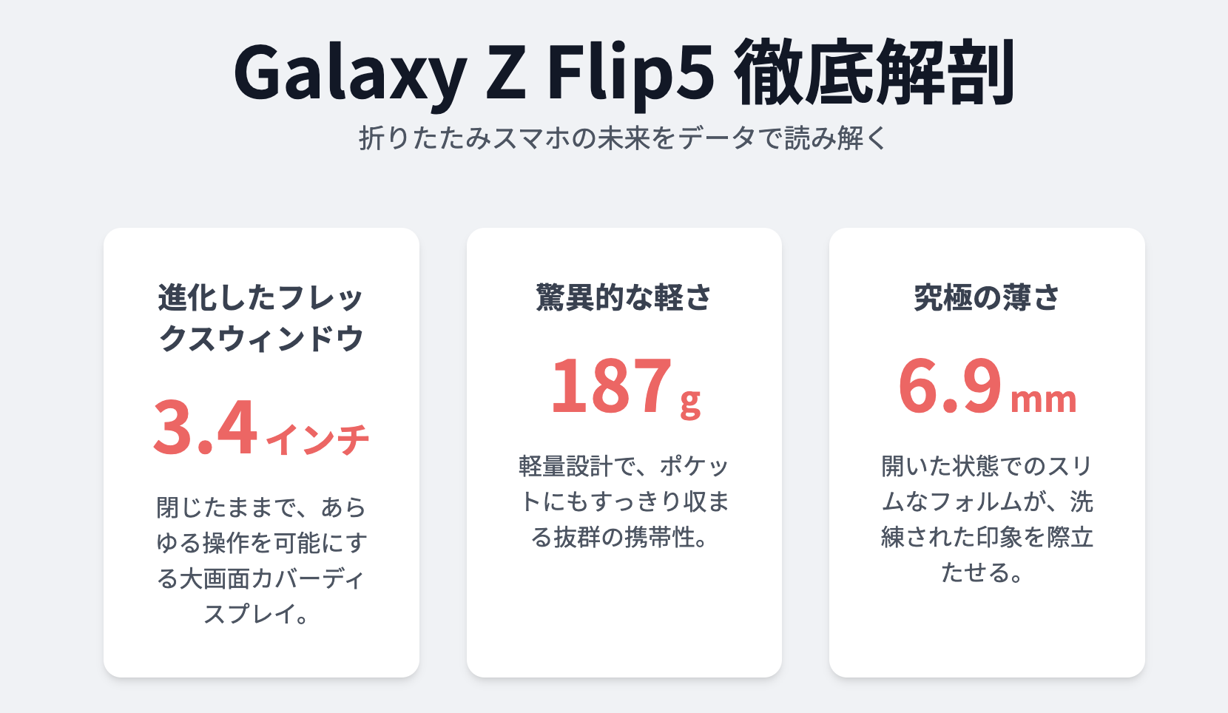Click the word 徹底解剖 in the title
Viewport: 1228px width, 713px height.
point(875,72)
